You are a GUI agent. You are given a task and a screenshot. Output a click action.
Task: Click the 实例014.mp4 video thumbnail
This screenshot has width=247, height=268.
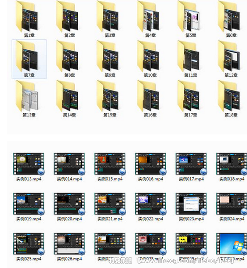point(69,164)
